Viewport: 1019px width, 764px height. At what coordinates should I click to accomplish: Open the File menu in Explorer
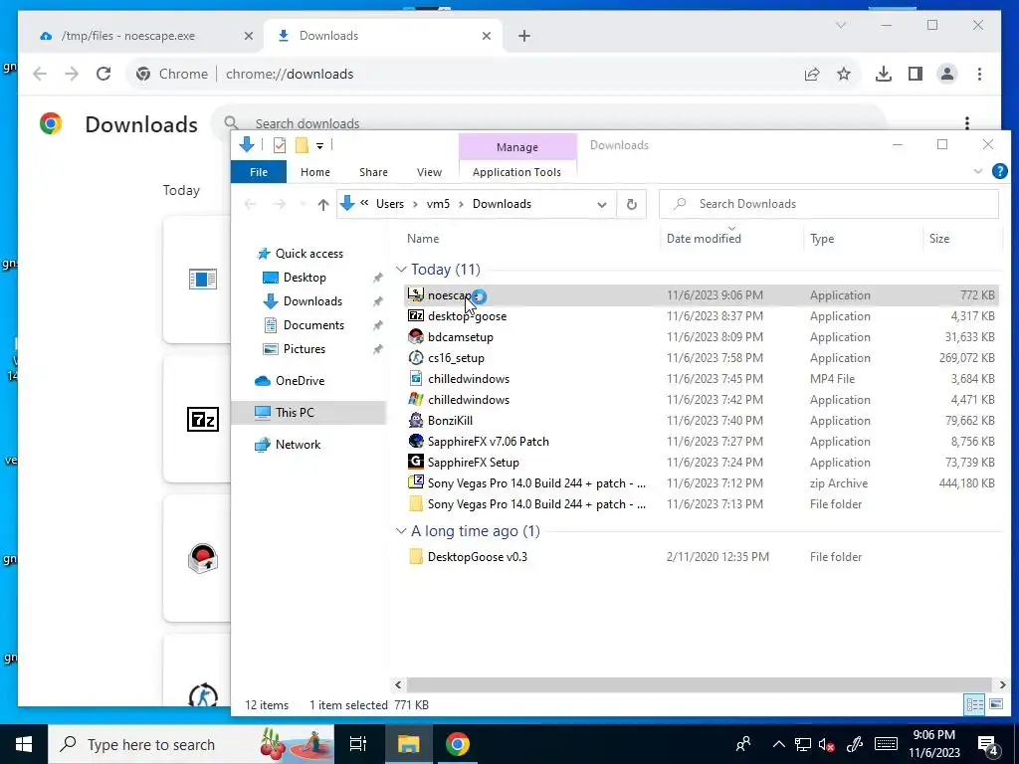(259, 172)
